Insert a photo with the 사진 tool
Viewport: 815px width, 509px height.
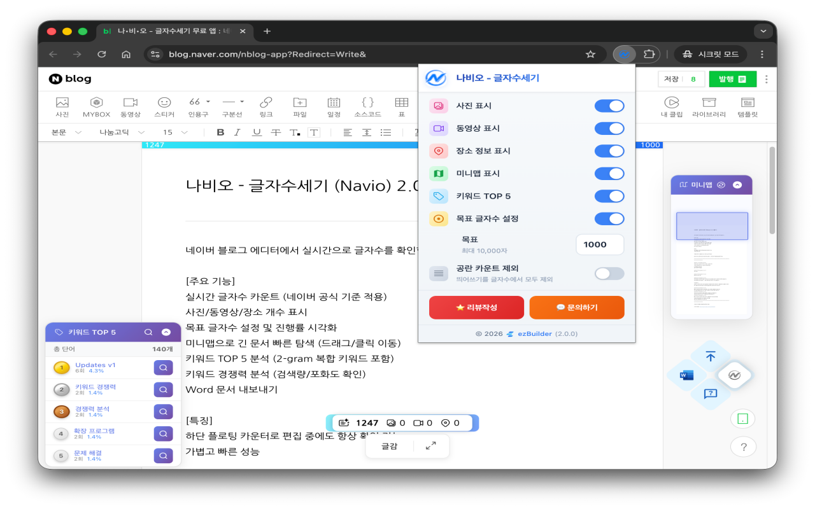tap(62, 107)
